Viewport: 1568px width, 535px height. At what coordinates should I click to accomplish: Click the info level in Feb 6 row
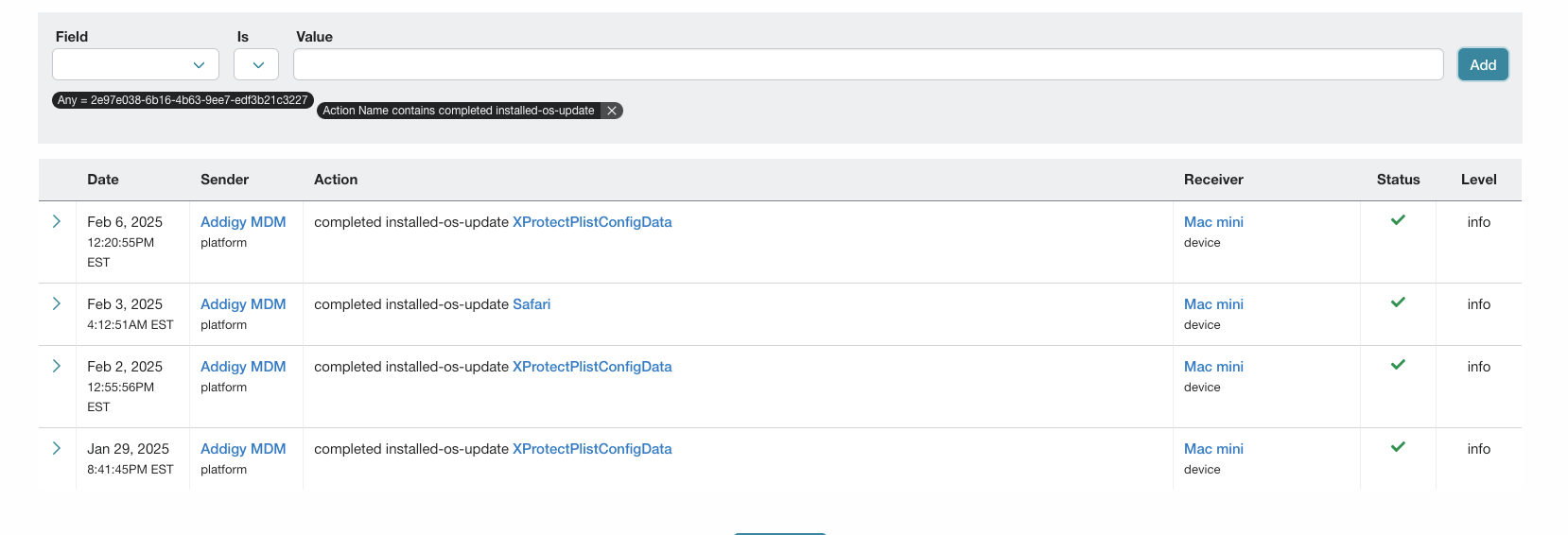click(1478, 222)
